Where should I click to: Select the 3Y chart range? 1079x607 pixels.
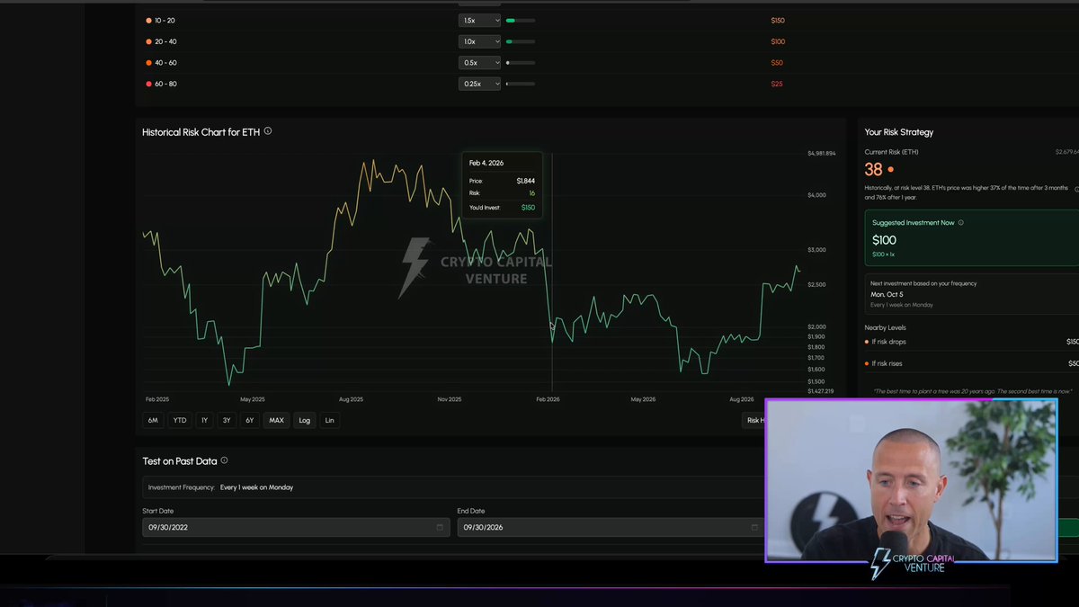(227, 420)
